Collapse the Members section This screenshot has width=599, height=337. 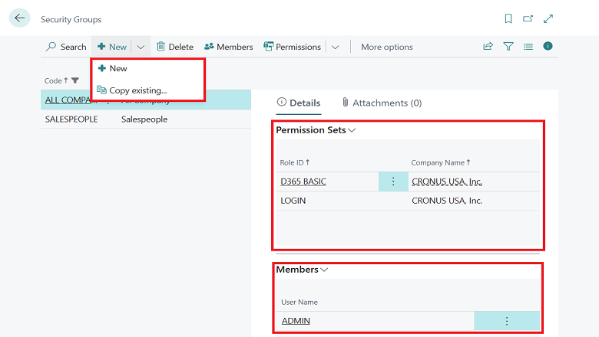302,270
